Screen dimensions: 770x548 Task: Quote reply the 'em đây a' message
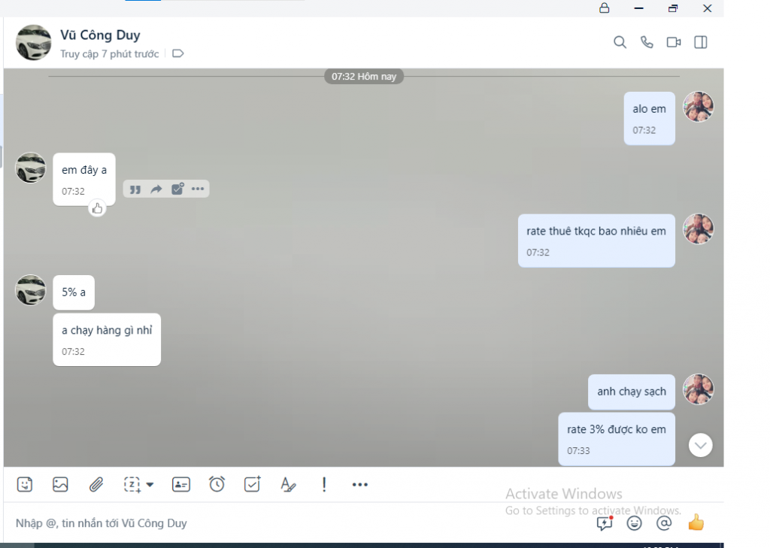pos(135,189)
